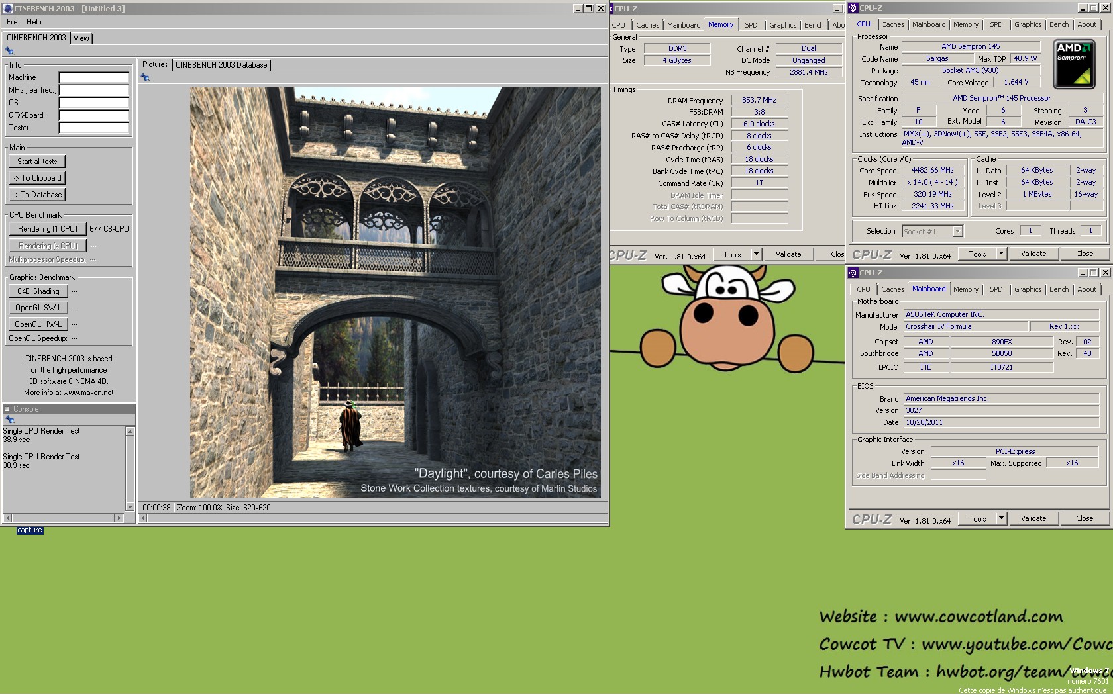Click the OS input field
1113x695 pixels.
(93, 103)
